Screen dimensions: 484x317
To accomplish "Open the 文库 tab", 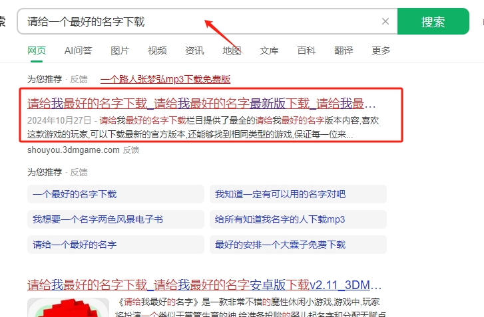I will pos(269,51).
